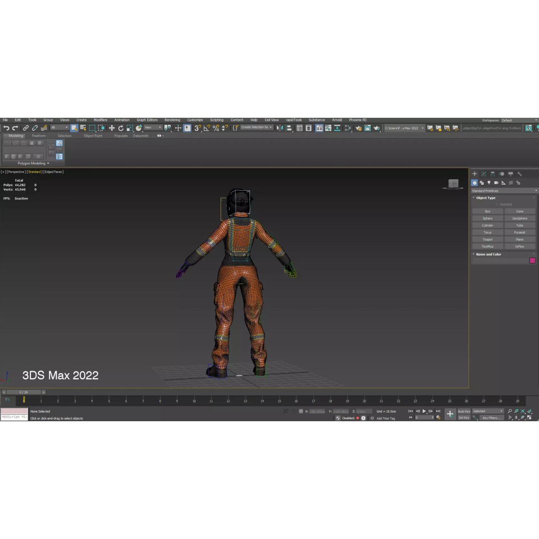Click the Bind to Space Warp icon
Viewport: 539px width, 539px height.
44,128
